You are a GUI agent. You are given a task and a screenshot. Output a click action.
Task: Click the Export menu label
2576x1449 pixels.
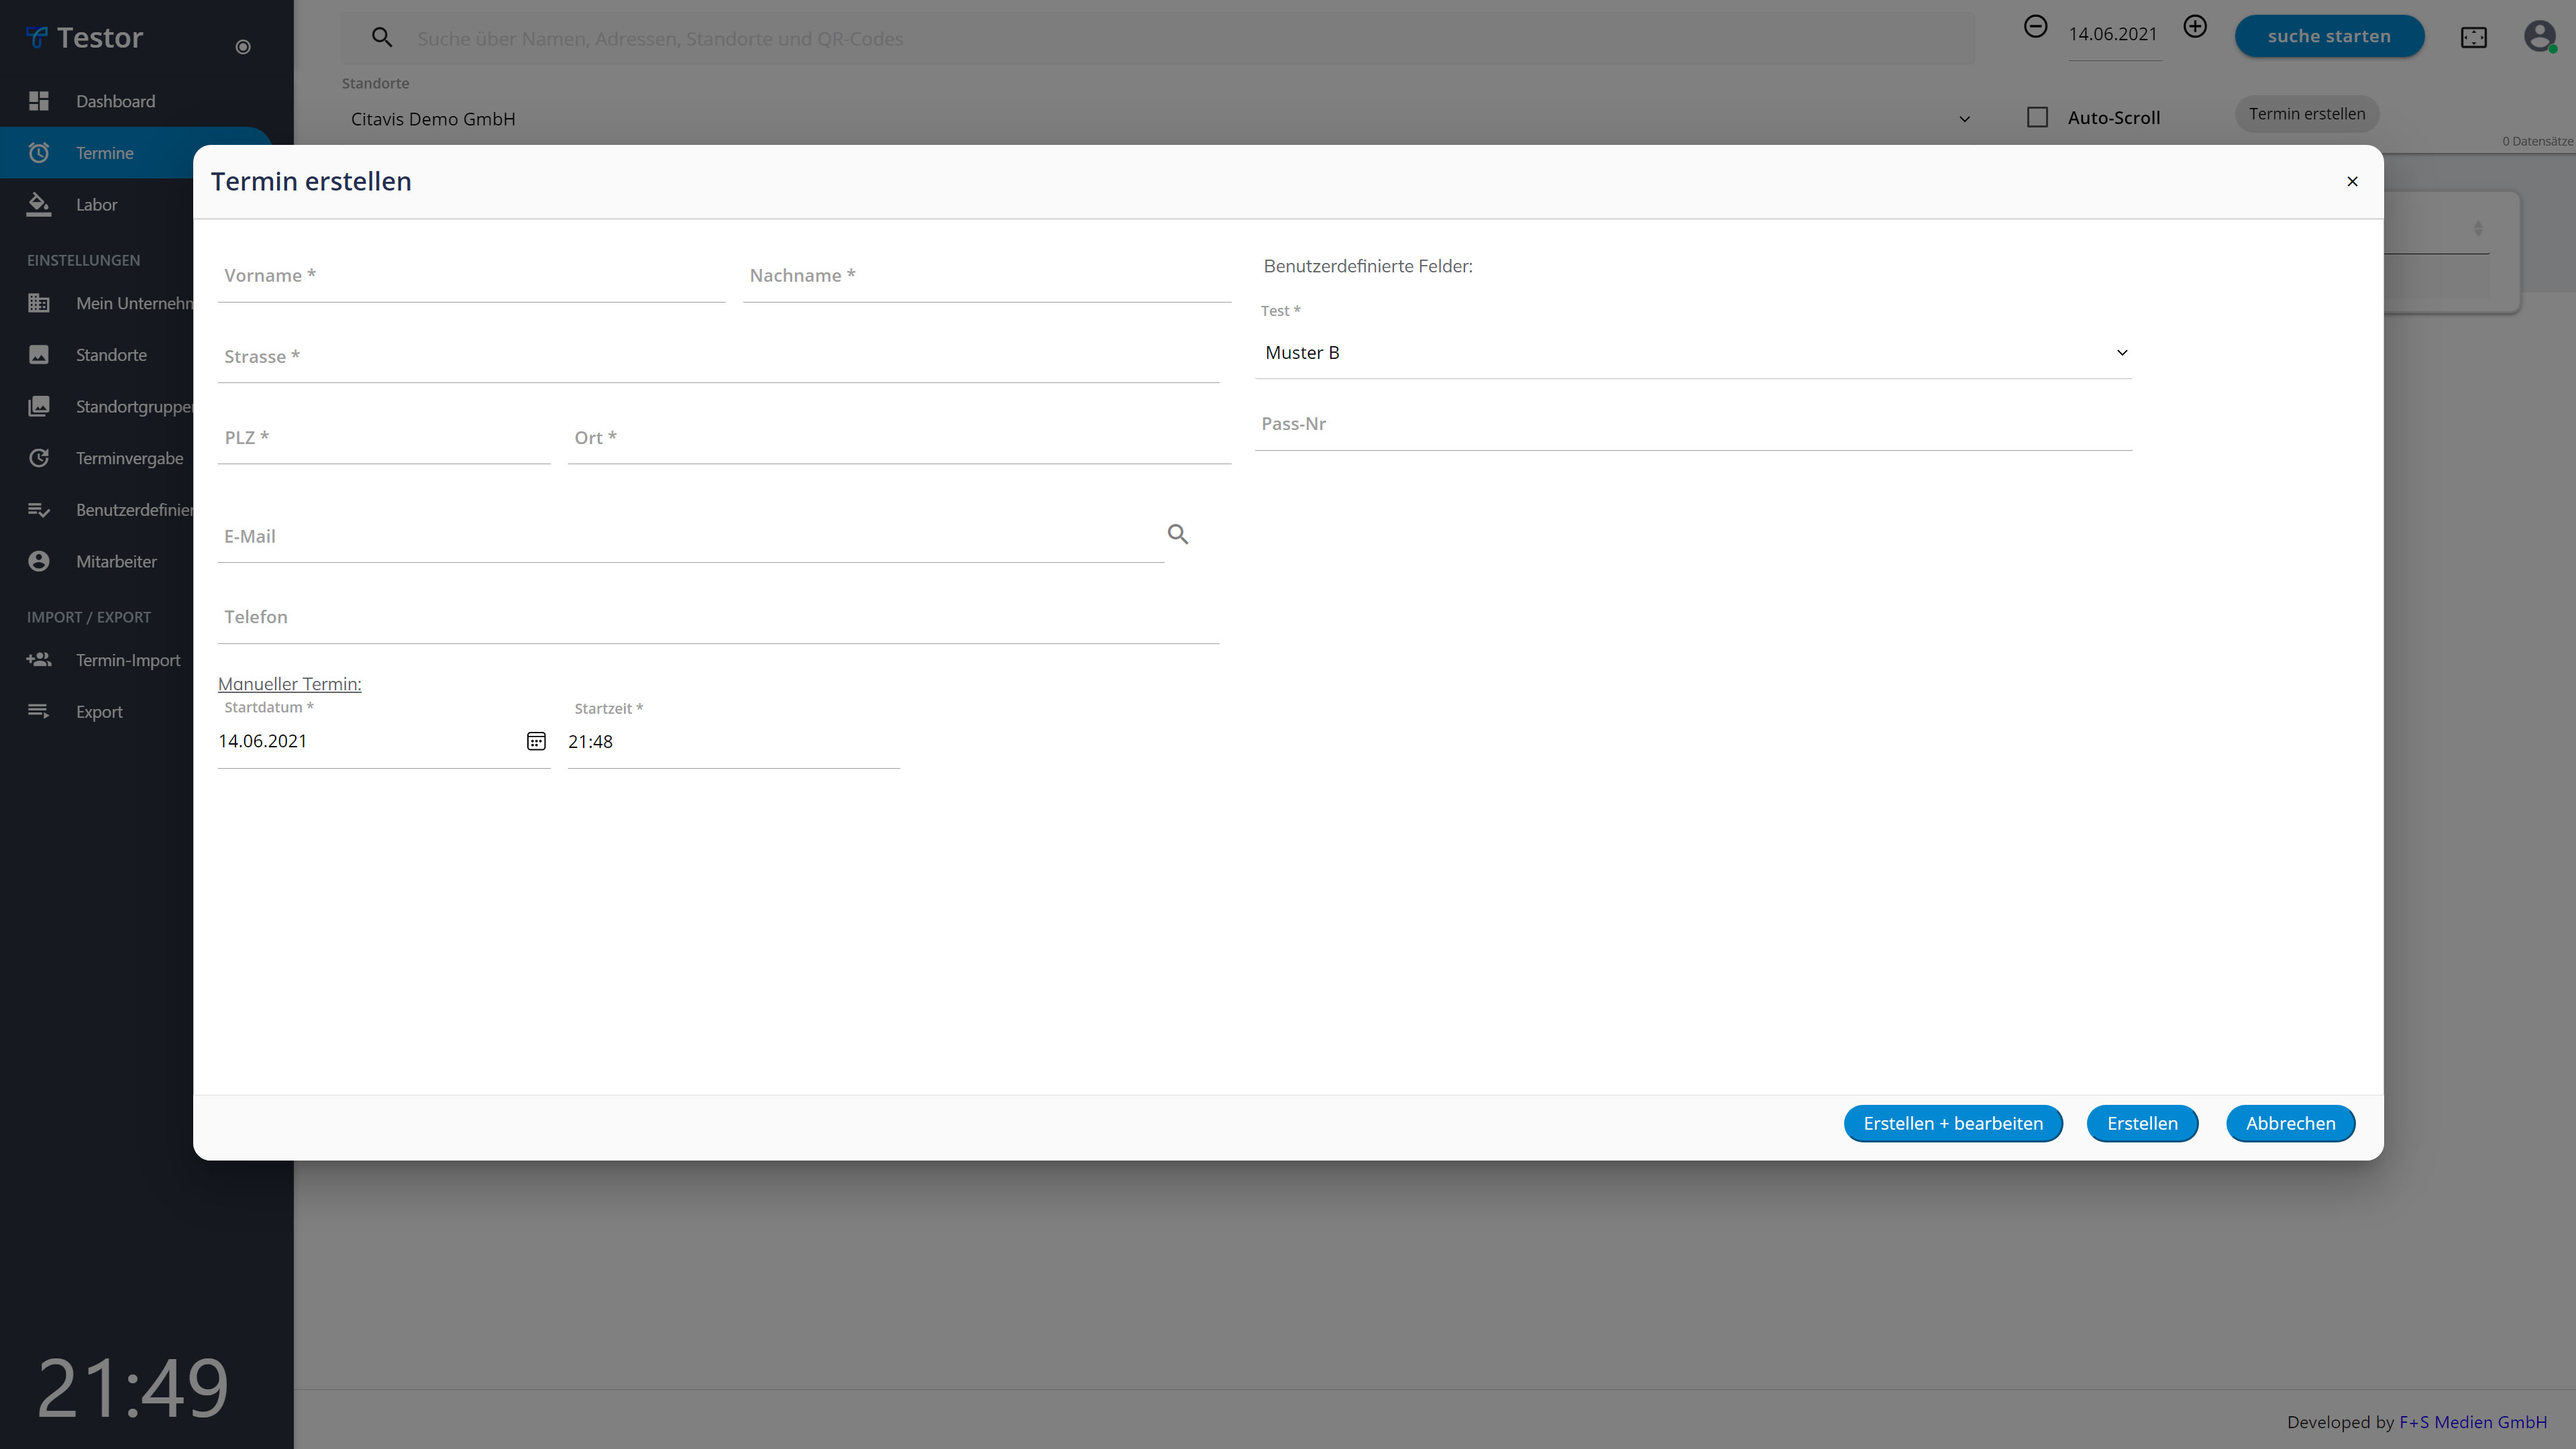click(99, 712)
